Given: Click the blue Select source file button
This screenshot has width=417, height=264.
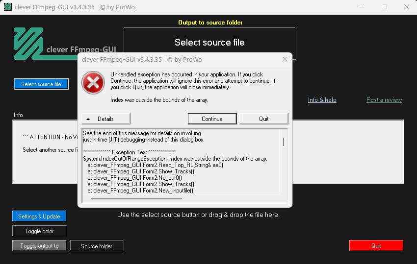Looking at the screenshot, I should (x=41, y=84).
